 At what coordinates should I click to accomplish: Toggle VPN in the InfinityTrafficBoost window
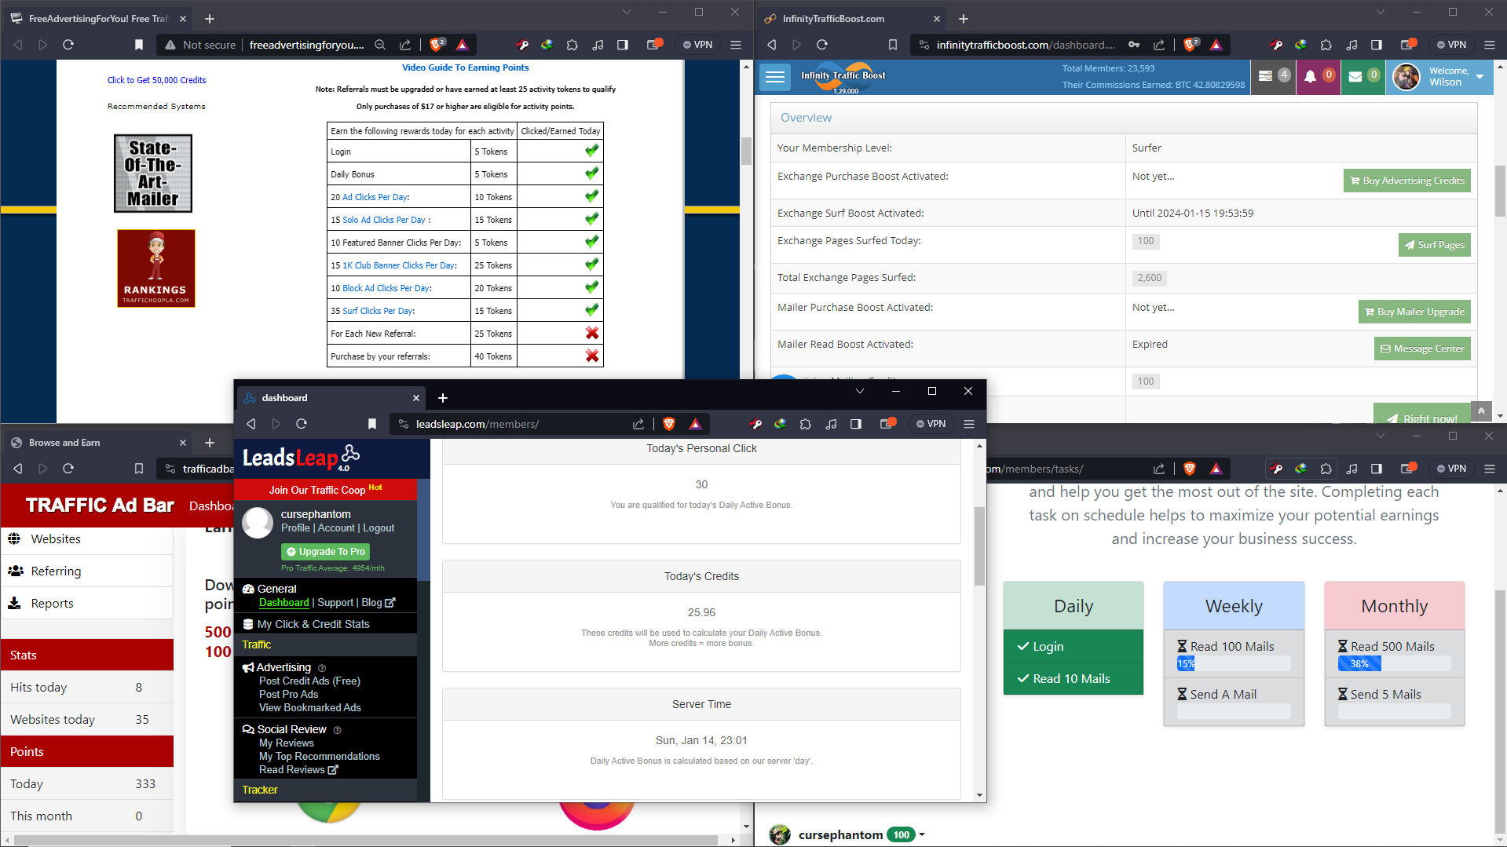tap(1451, 45)
